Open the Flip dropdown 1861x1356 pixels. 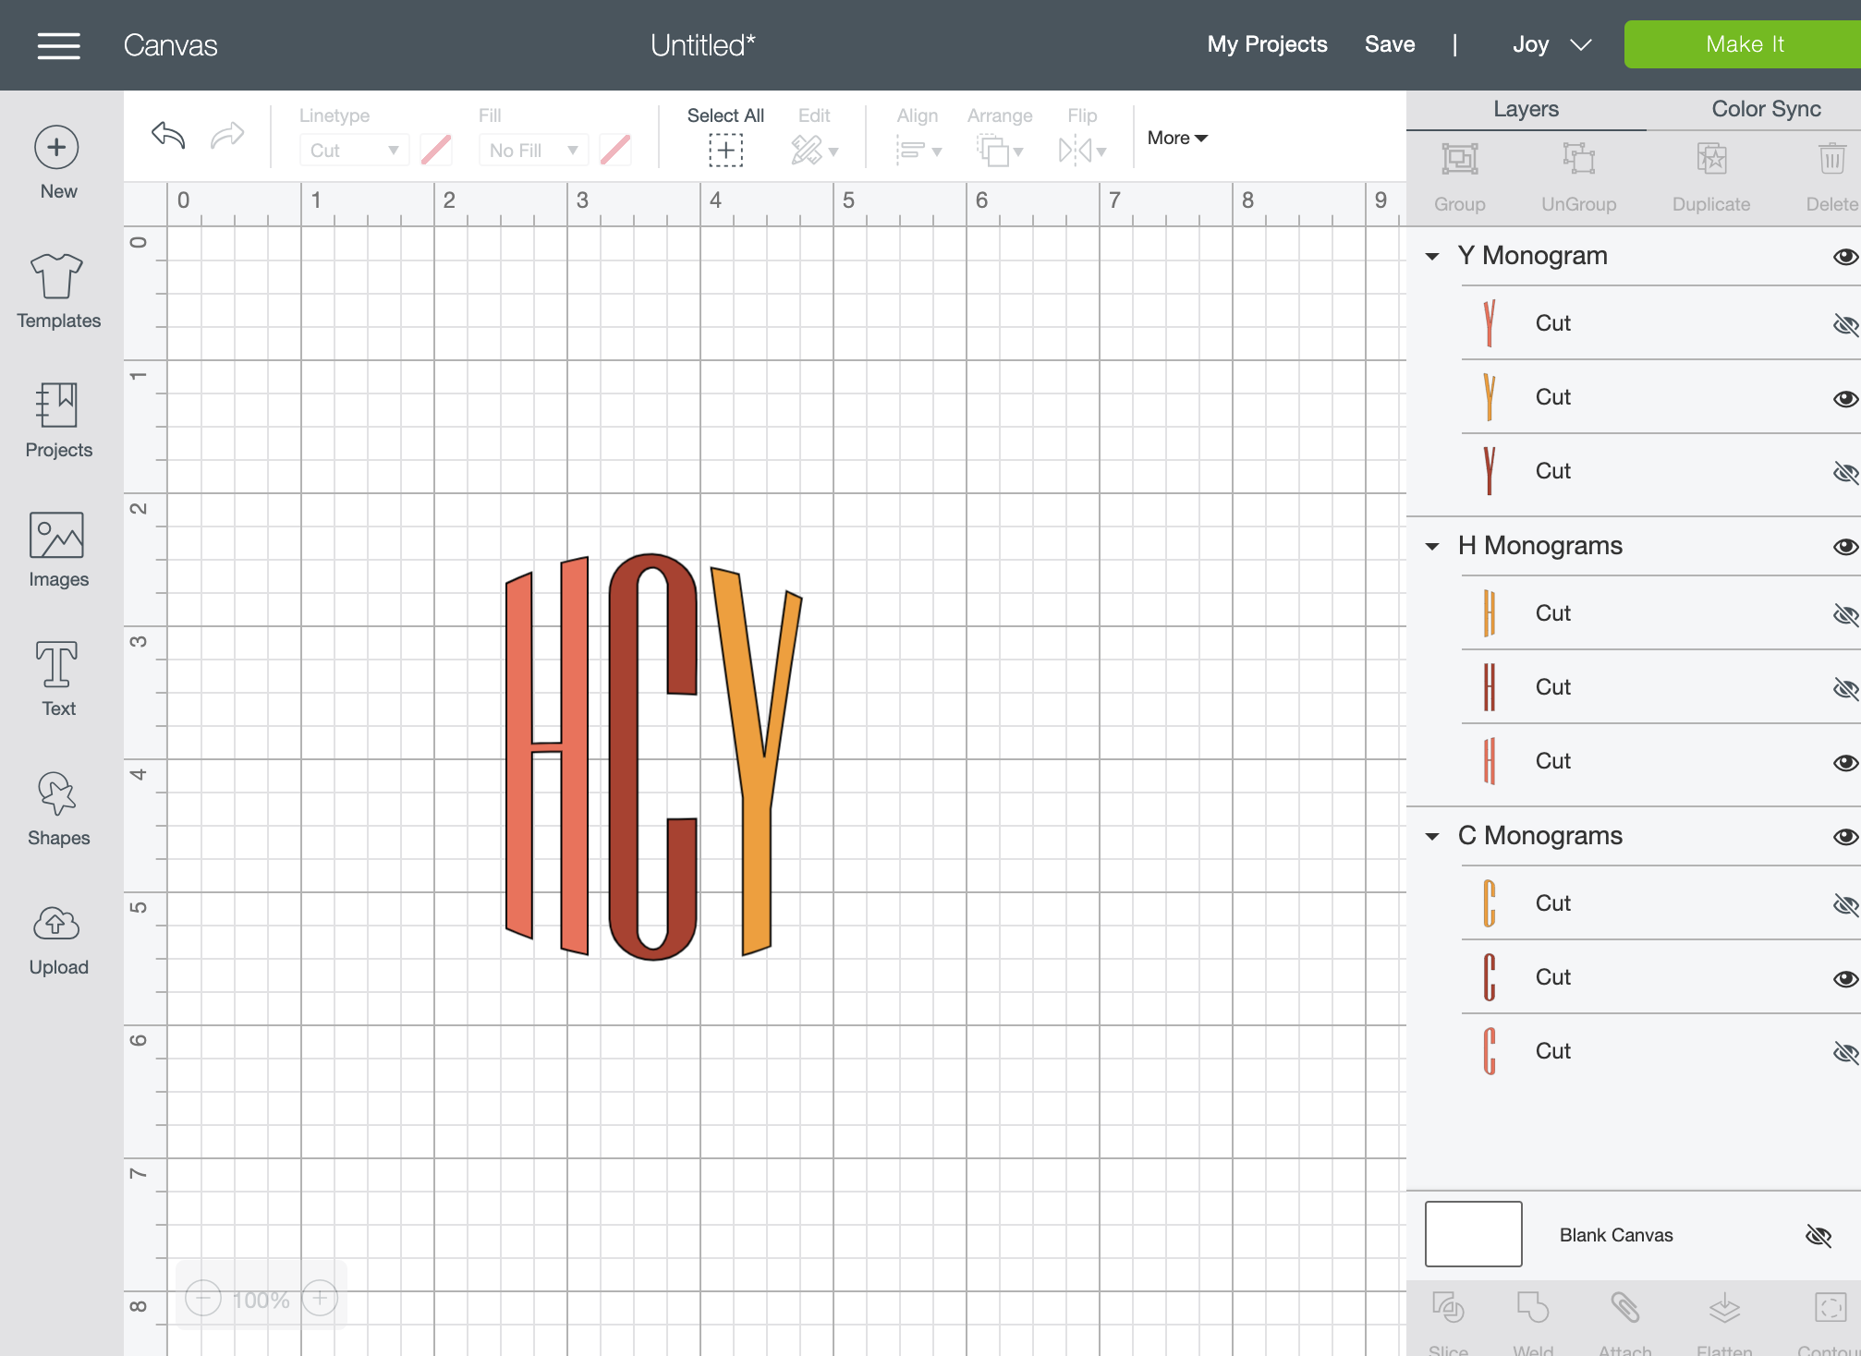(x=1082, y=150)
